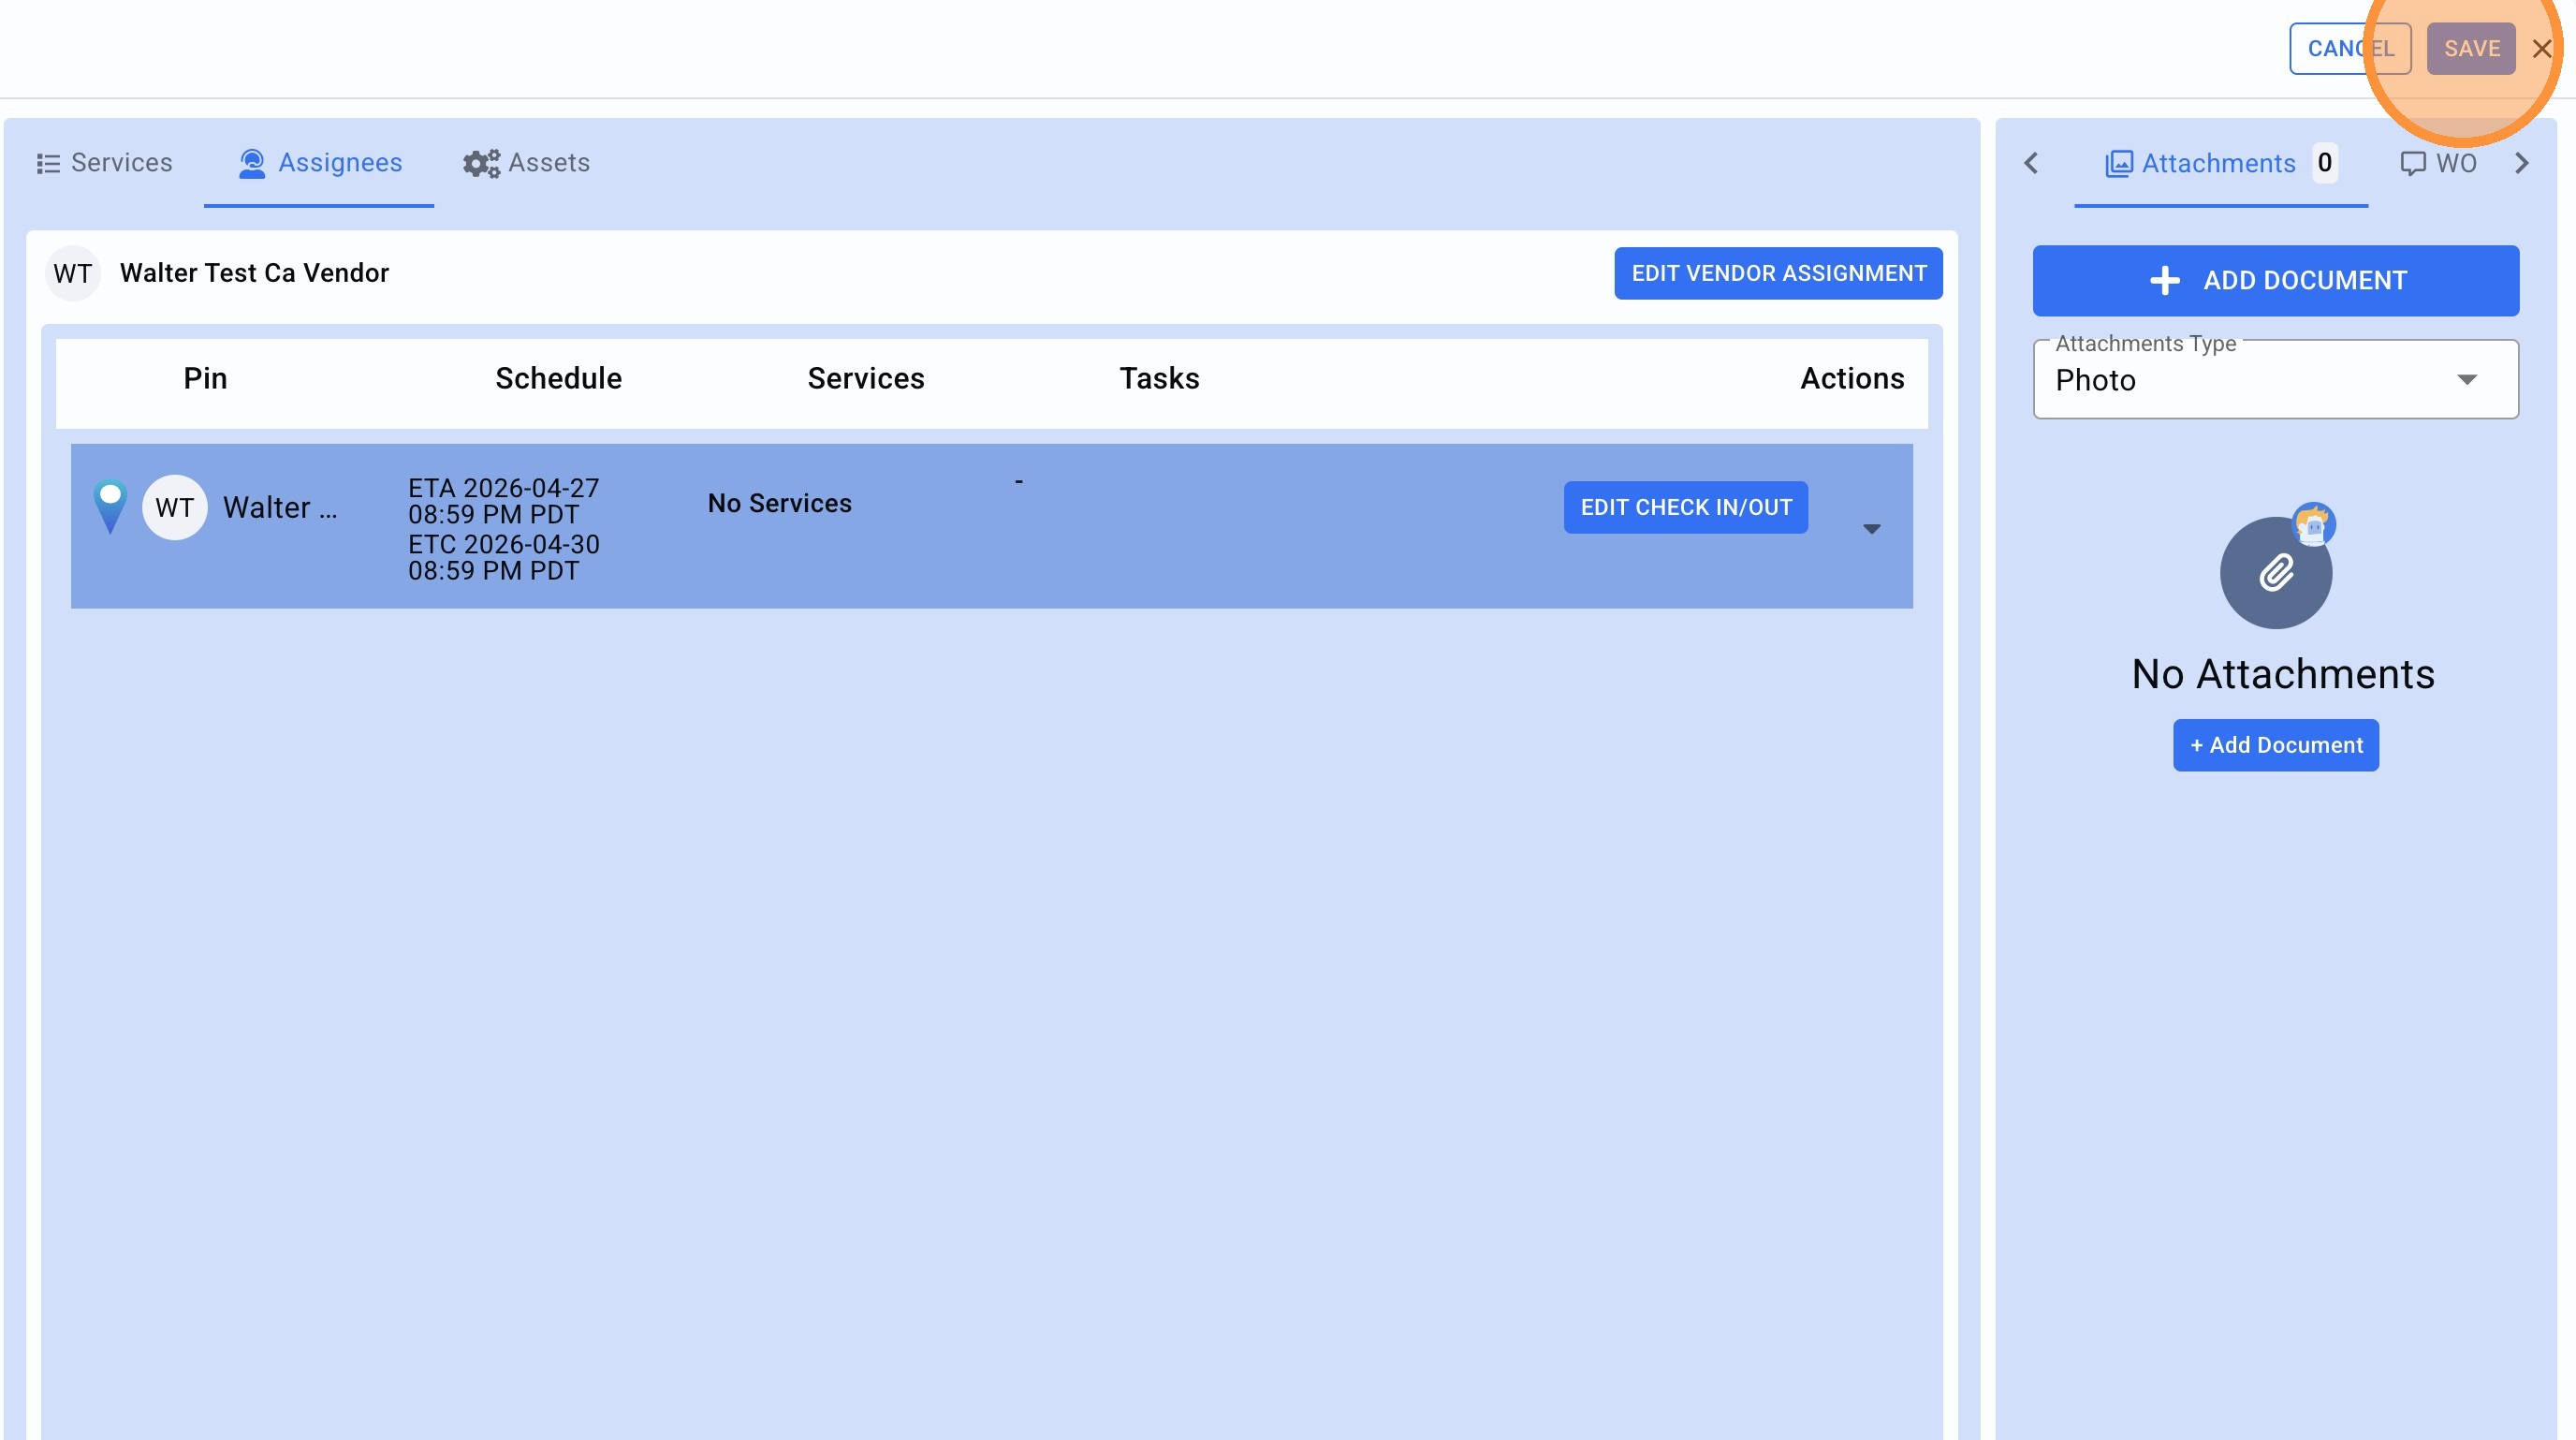Expand the Walter assignee row arrow
This screenshot has width=2576, height=1440.
[x=1871, y=529]
